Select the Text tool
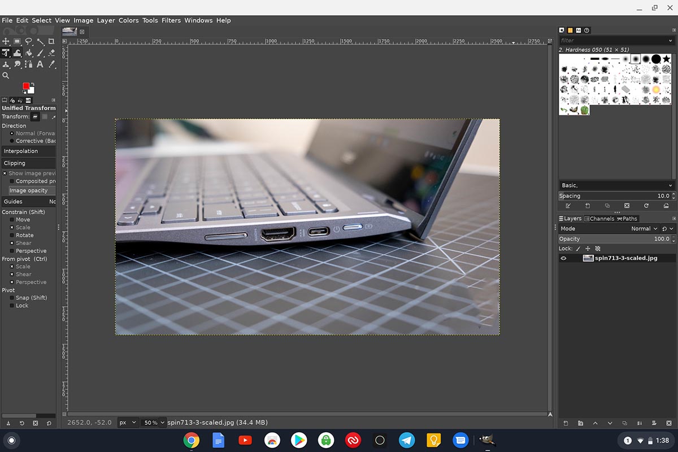 click(40, 64)
